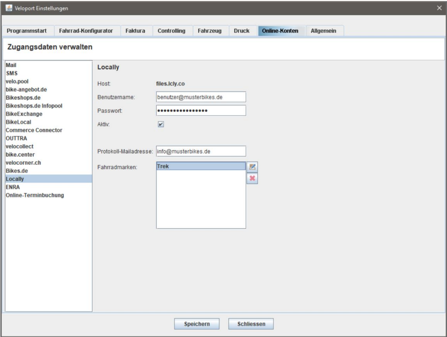Screen dimensions: 447x337
Task: Choose SMS from the account list
Action: click(x=48, y=73)
